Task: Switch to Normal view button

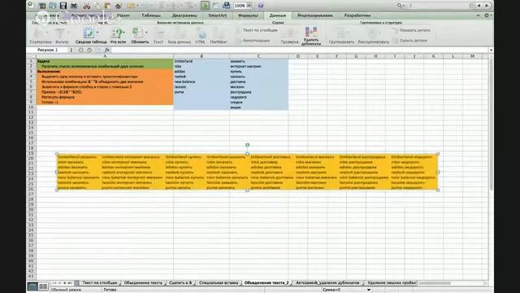Action: pyautogui.click(x=32, y=286)
